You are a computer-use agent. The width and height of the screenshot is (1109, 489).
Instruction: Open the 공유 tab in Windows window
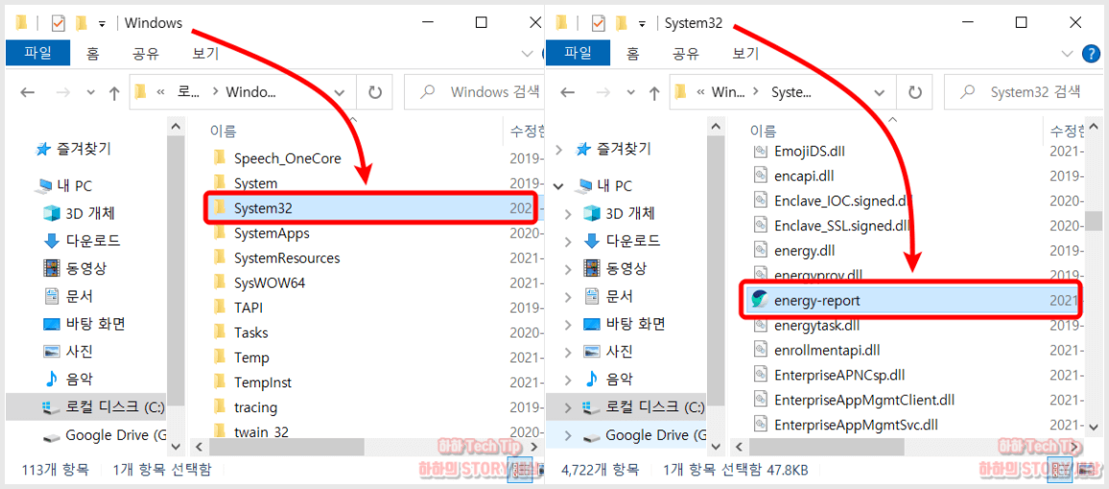point(146,53)
